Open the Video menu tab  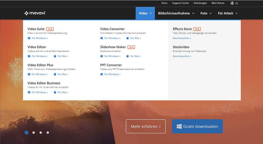tap(145, 13)
